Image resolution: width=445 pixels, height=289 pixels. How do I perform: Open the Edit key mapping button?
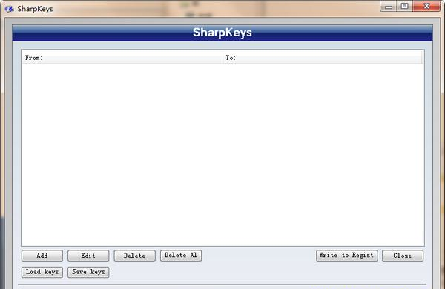88,256
